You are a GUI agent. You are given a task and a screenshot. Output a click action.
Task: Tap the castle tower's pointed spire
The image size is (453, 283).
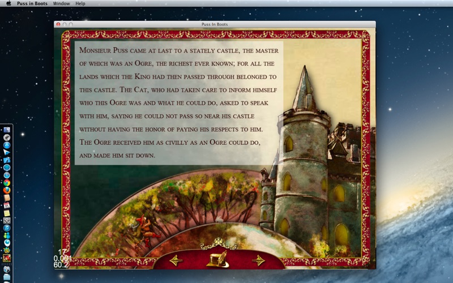[305, 88]
